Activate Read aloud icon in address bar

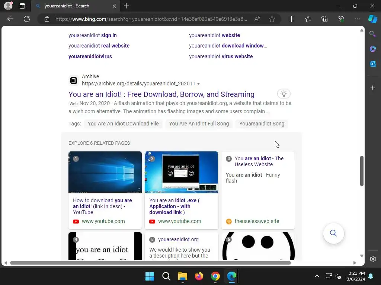coord(257,19)
